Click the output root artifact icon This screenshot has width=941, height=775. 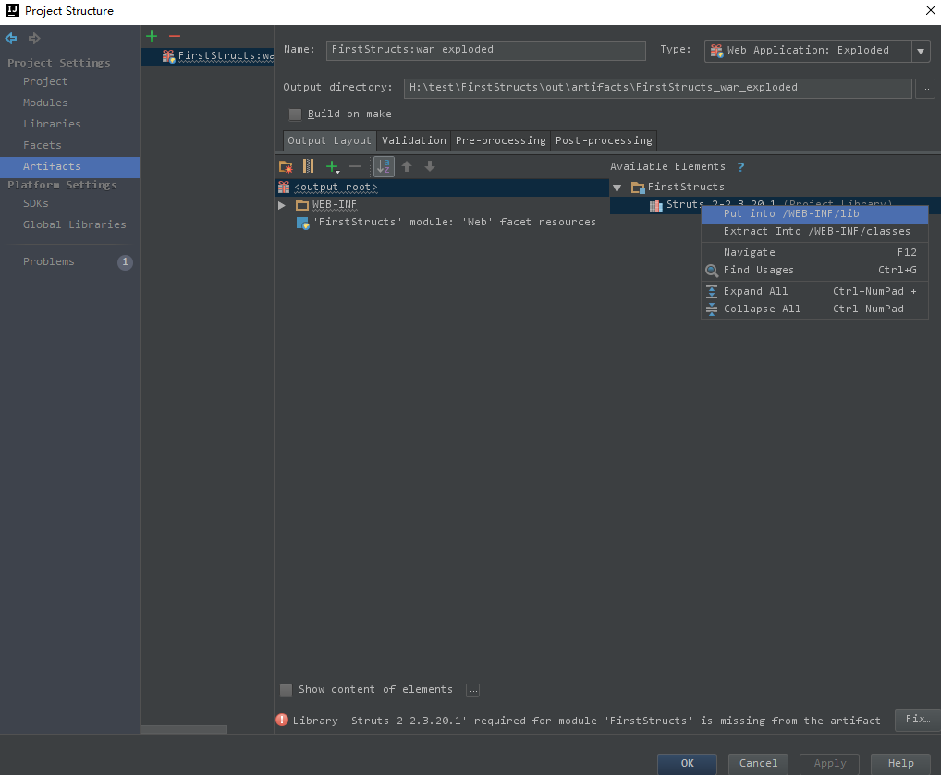tap(284, 188)
